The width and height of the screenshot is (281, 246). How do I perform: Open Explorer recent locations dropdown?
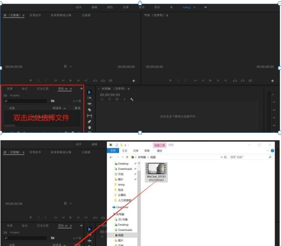(x=123, y=157)
